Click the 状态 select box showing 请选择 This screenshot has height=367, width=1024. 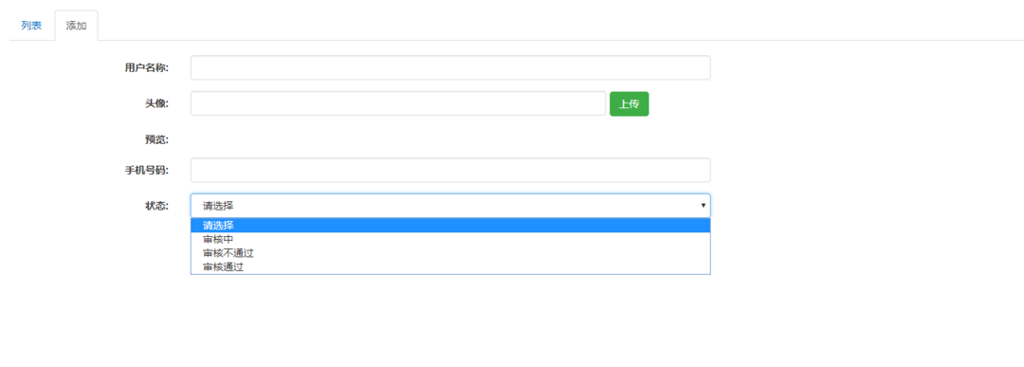tap(450, 206)
